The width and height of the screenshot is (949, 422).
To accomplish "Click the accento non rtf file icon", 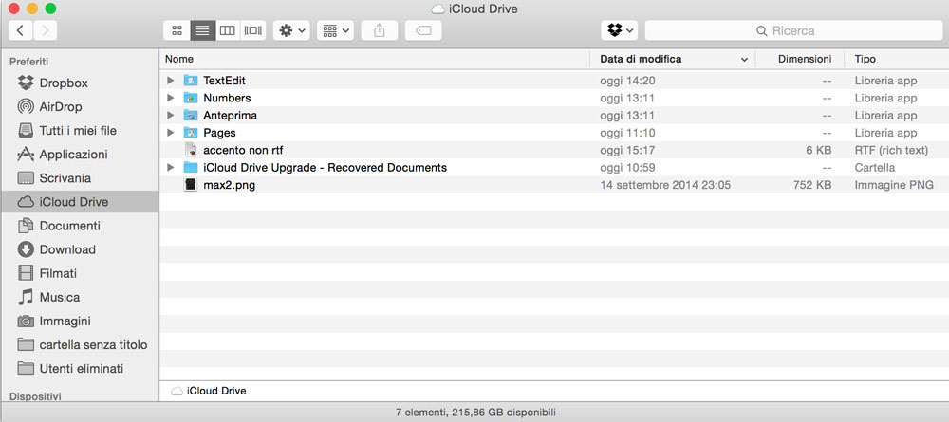I will 191,150.
